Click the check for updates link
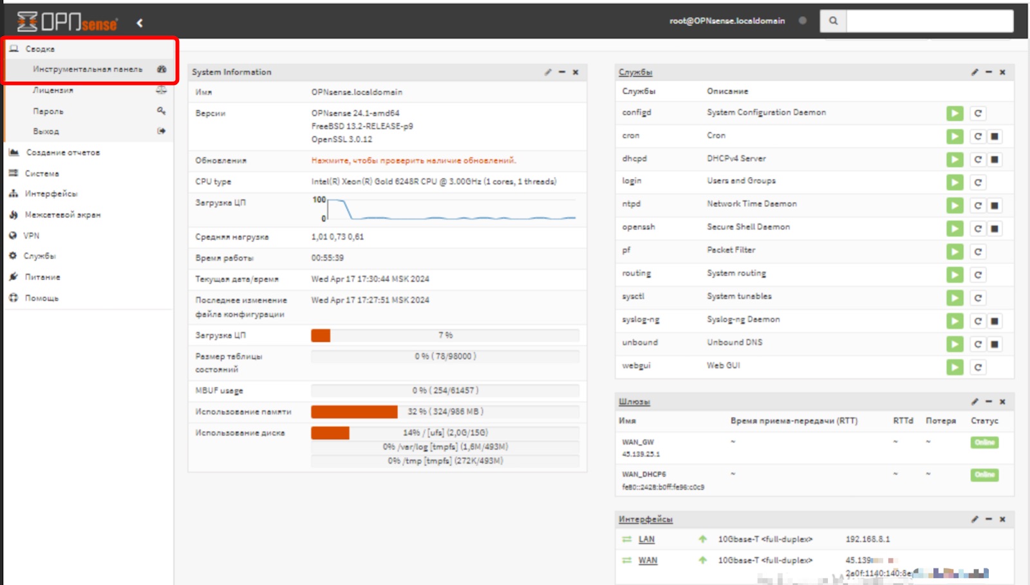The height and width of the screenshot is (585, 1030). [413, 160]
